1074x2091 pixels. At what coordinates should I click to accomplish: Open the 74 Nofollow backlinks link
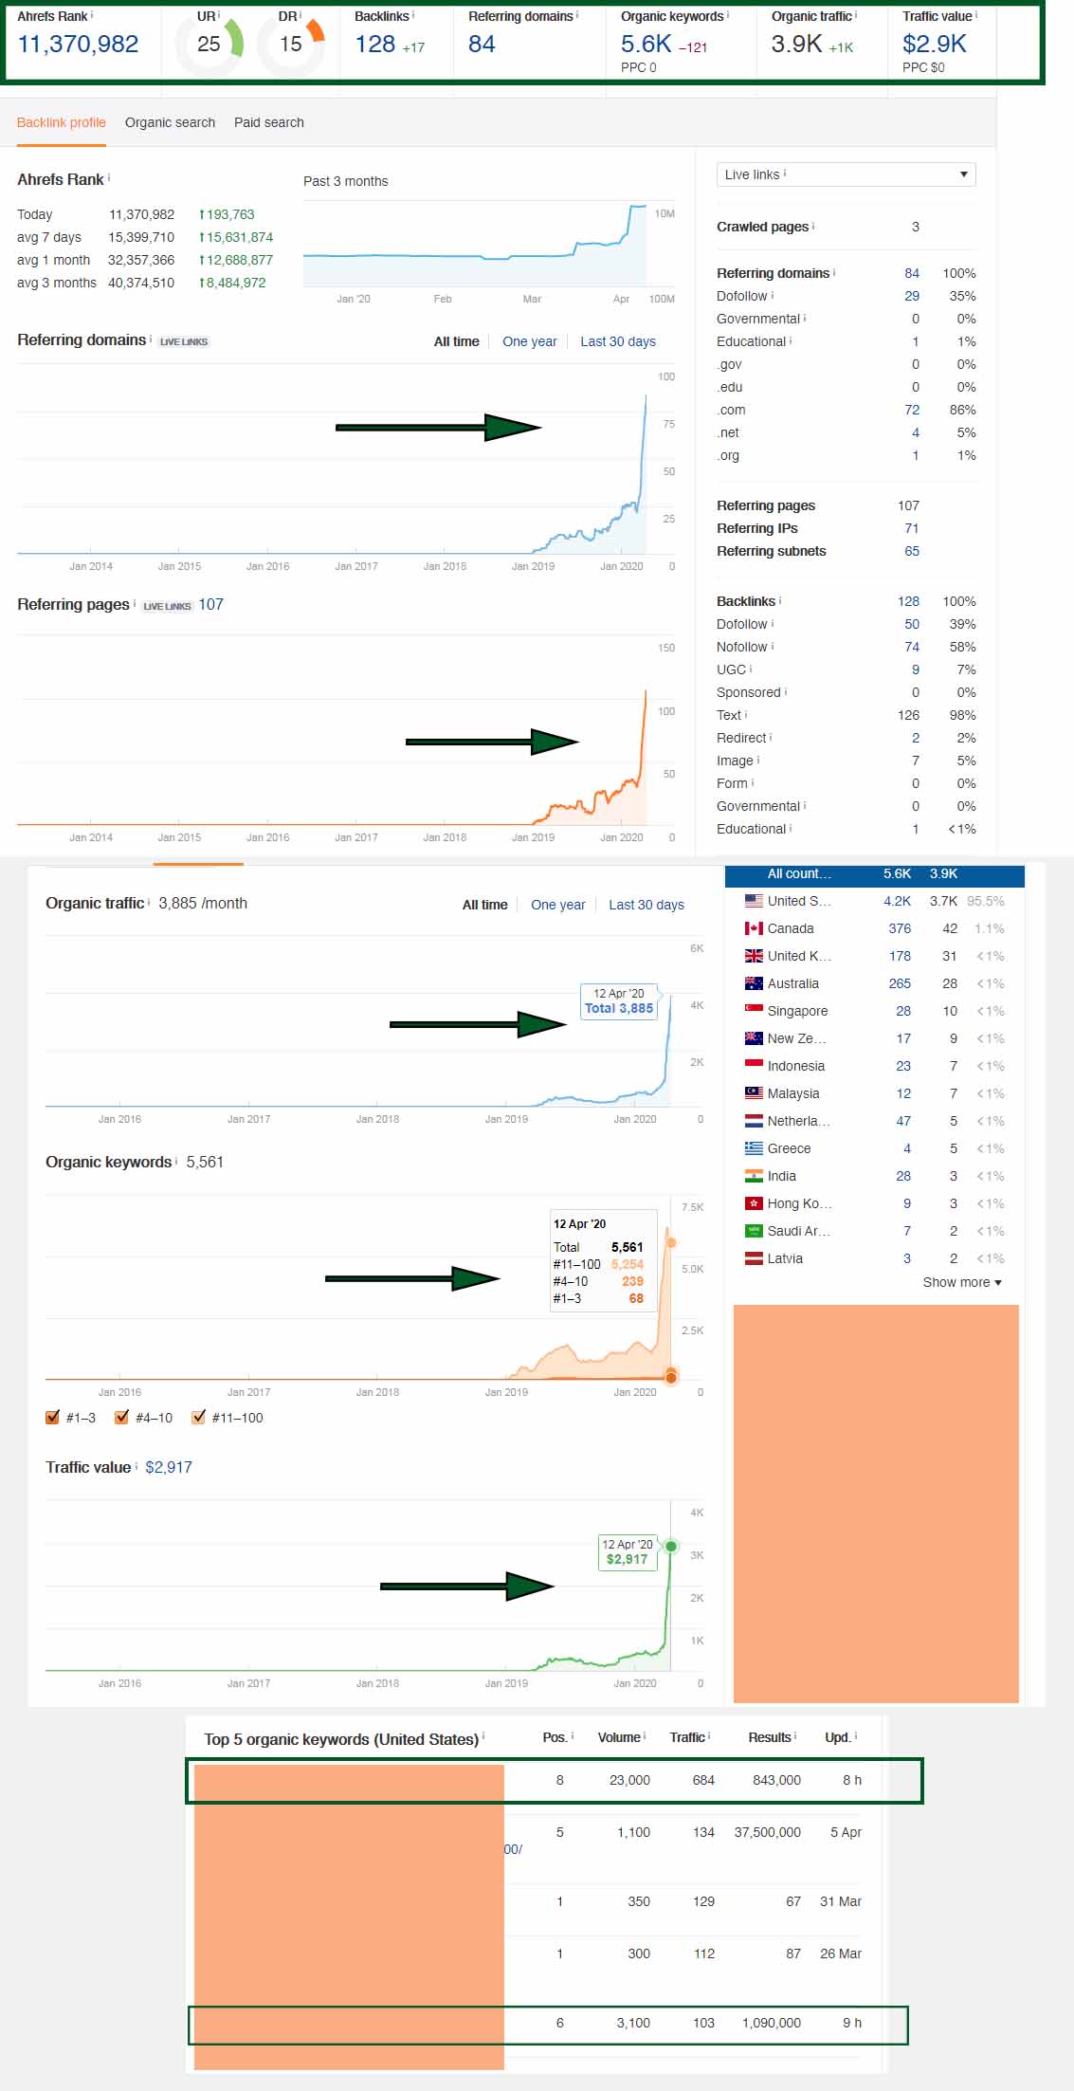[x=912, y=647]
